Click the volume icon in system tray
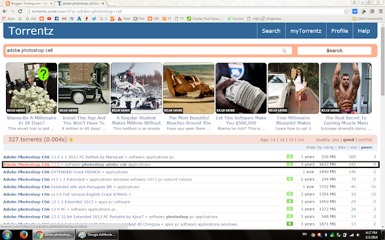 point(358,235)
